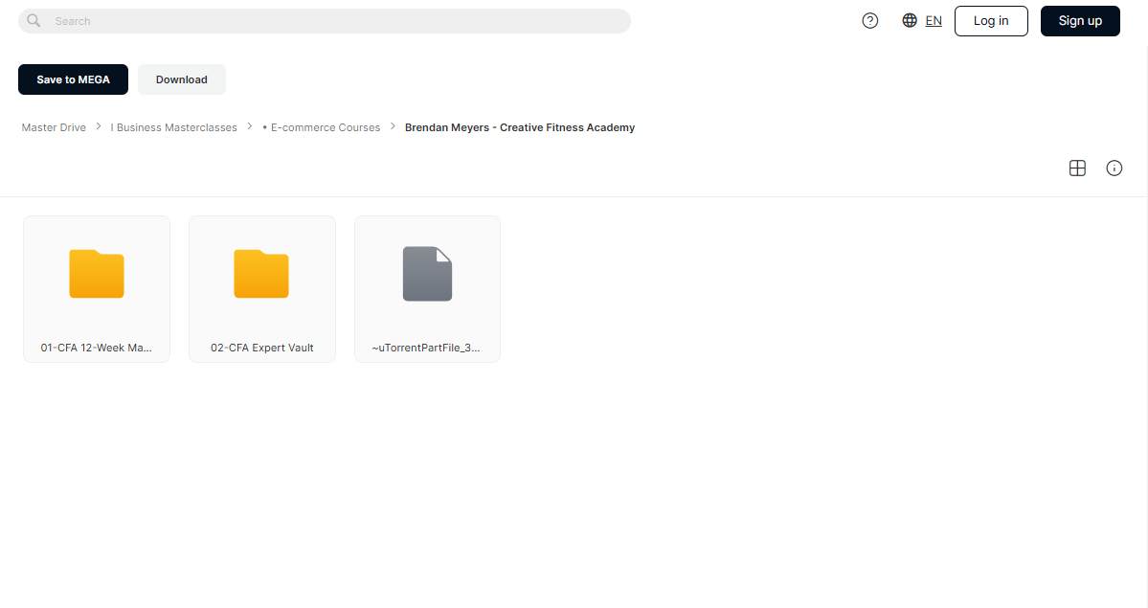This screenshot has width=1148, height=608.
Task: Click the ~uTorrentPartFile_3... file name
Action: coord(426,348)
